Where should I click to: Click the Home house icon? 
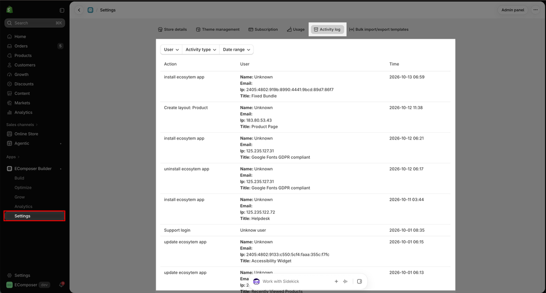[x=10, y=37]
